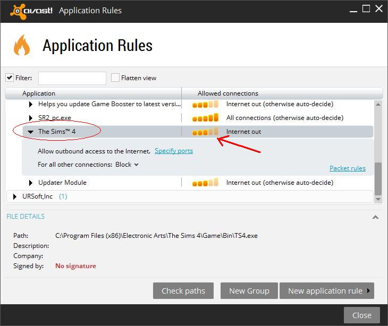
Task: Expand the Game Booster updater row
Action: [x=31, y=104]
